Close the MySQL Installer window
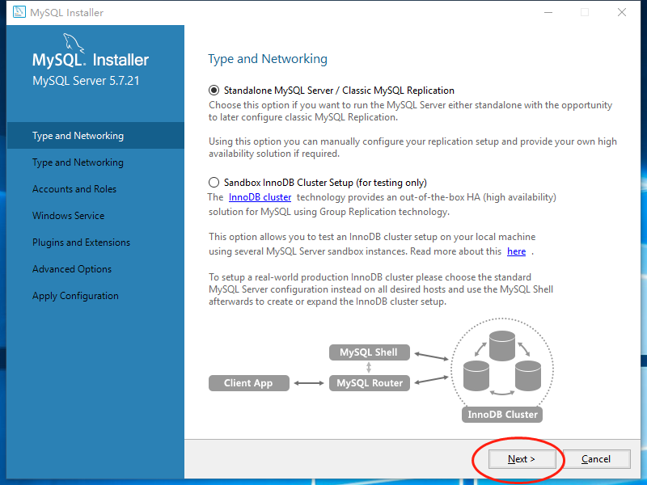Viewport: 647px width, 485px height. tap(622, 12)
